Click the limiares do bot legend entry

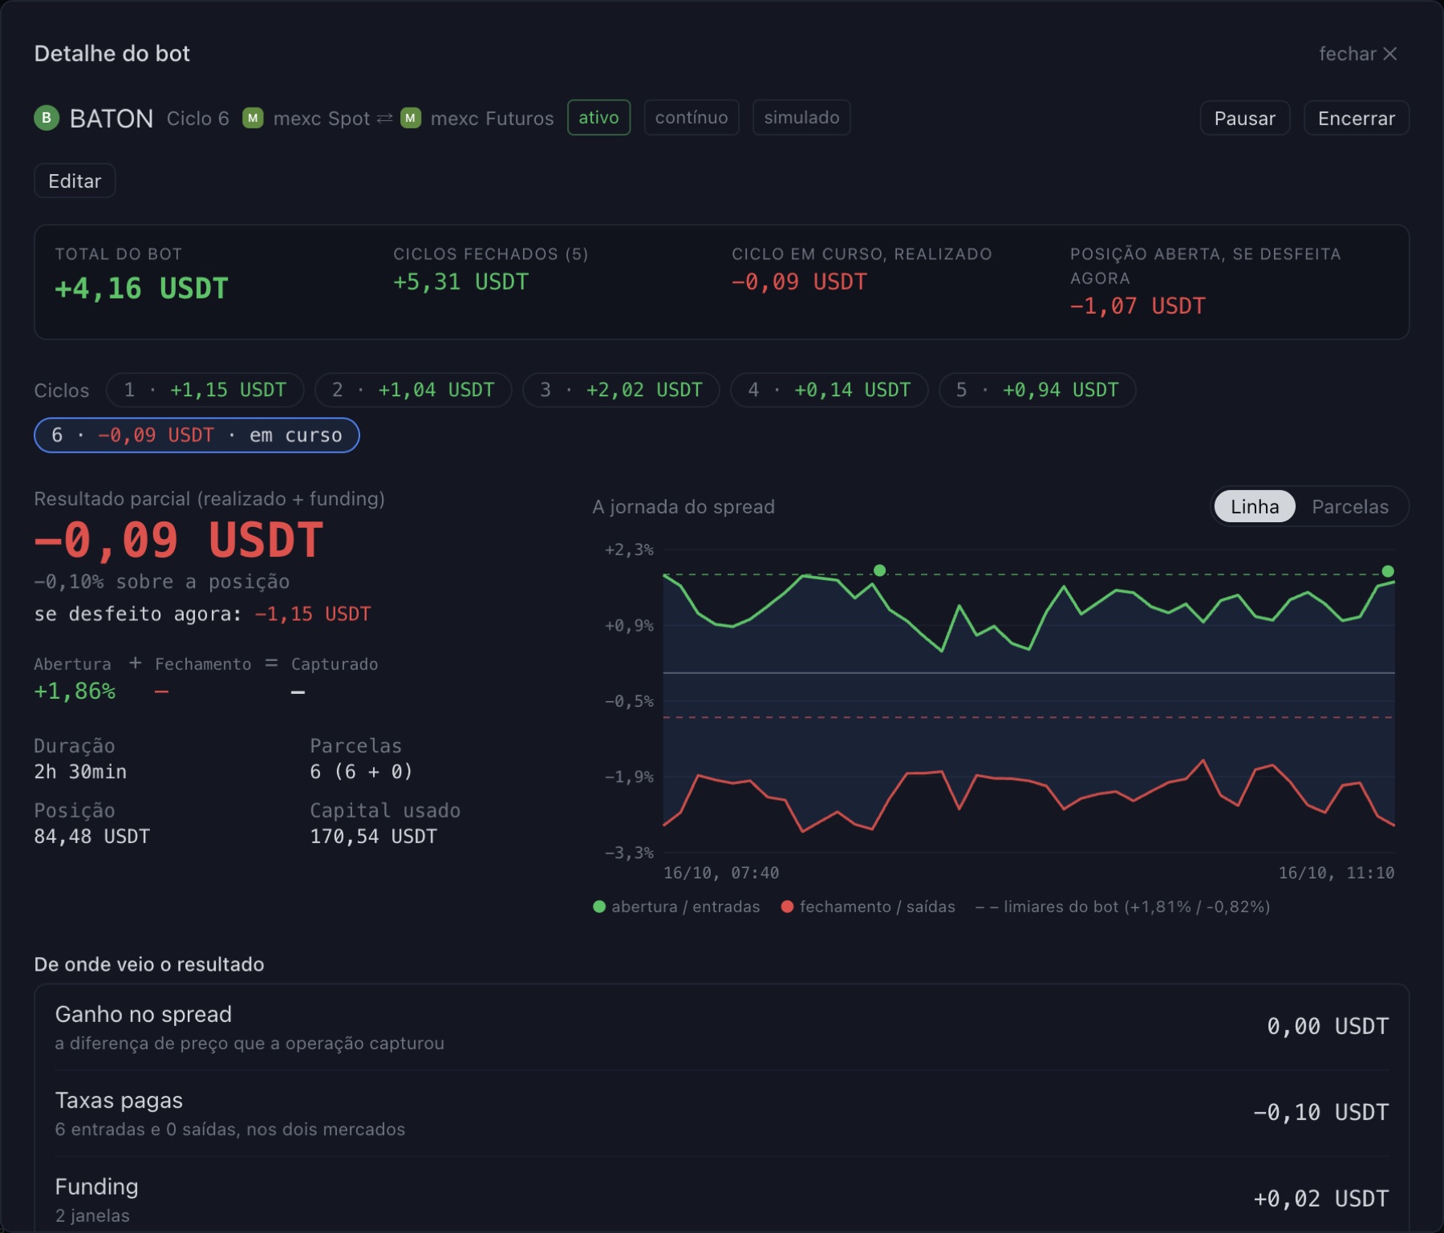pos(1122,906)
